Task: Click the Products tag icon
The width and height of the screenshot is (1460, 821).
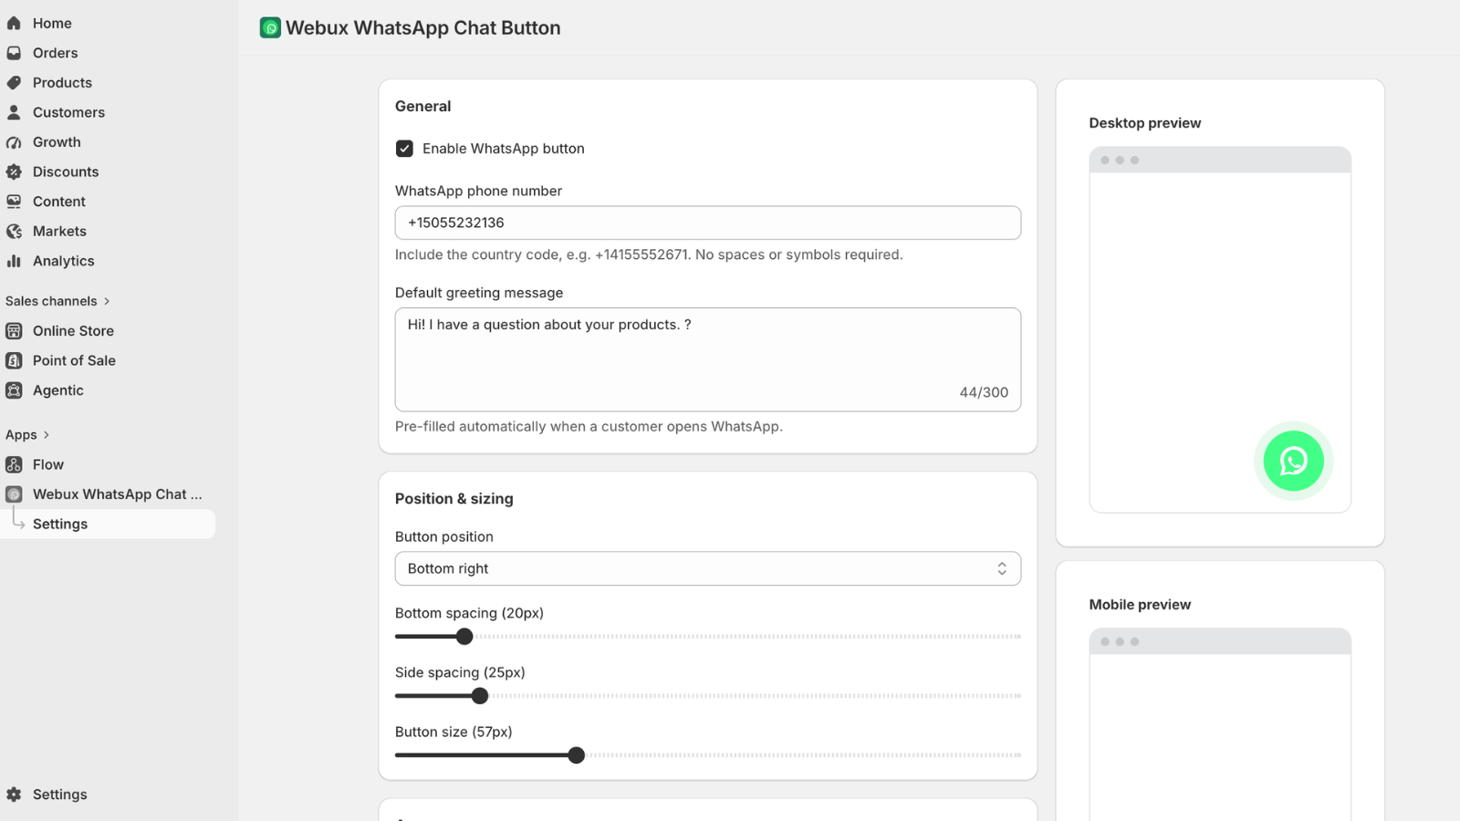Action: [x=14, y=83]
